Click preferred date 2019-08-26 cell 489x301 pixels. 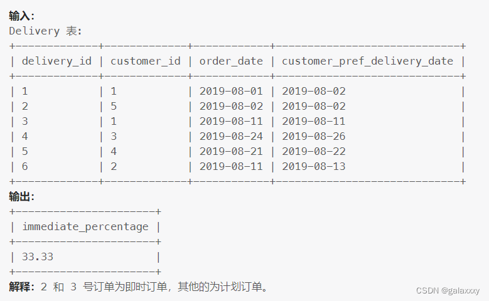314,136
